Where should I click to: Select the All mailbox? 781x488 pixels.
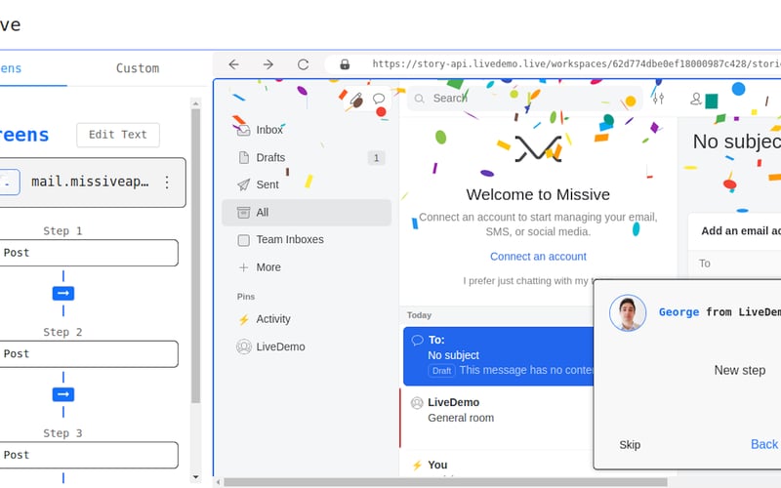click(x=307, y=213)
